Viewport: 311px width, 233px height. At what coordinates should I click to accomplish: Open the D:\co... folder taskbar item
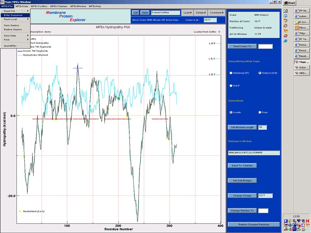coord(302,22)
